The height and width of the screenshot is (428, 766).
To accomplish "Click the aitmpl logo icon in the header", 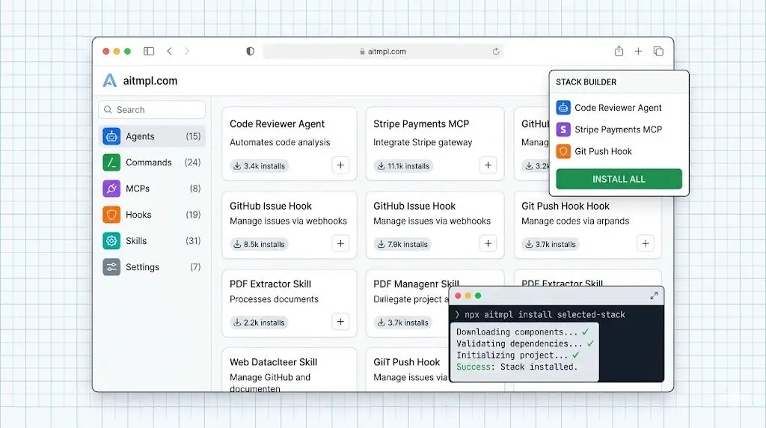I will pos(110,81).
